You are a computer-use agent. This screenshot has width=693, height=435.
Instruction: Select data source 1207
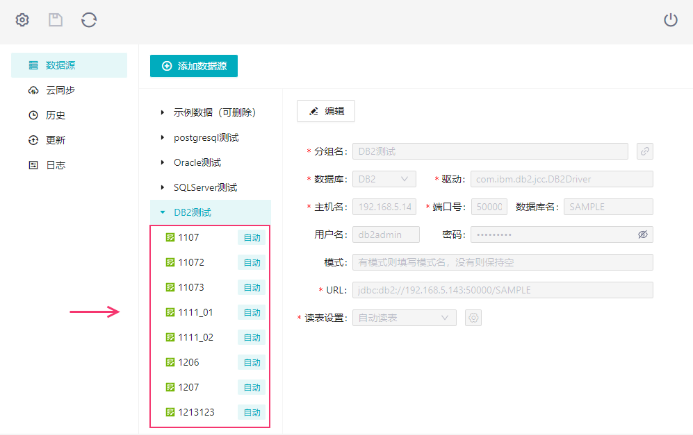(189, 387)
